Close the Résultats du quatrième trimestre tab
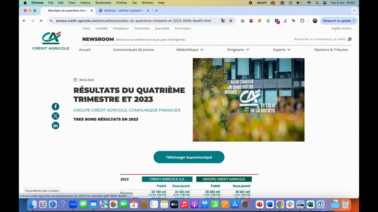 tap(92, 11)
